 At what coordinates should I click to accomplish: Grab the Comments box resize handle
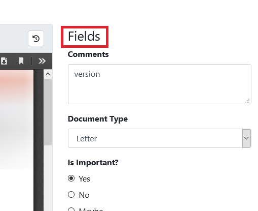[247, 101]
